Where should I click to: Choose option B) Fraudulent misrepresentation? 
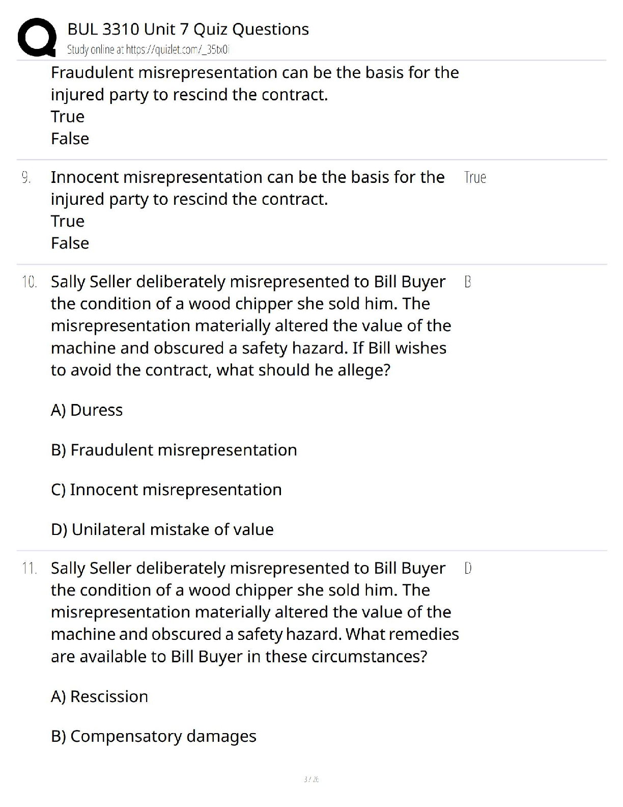(174, 450)
